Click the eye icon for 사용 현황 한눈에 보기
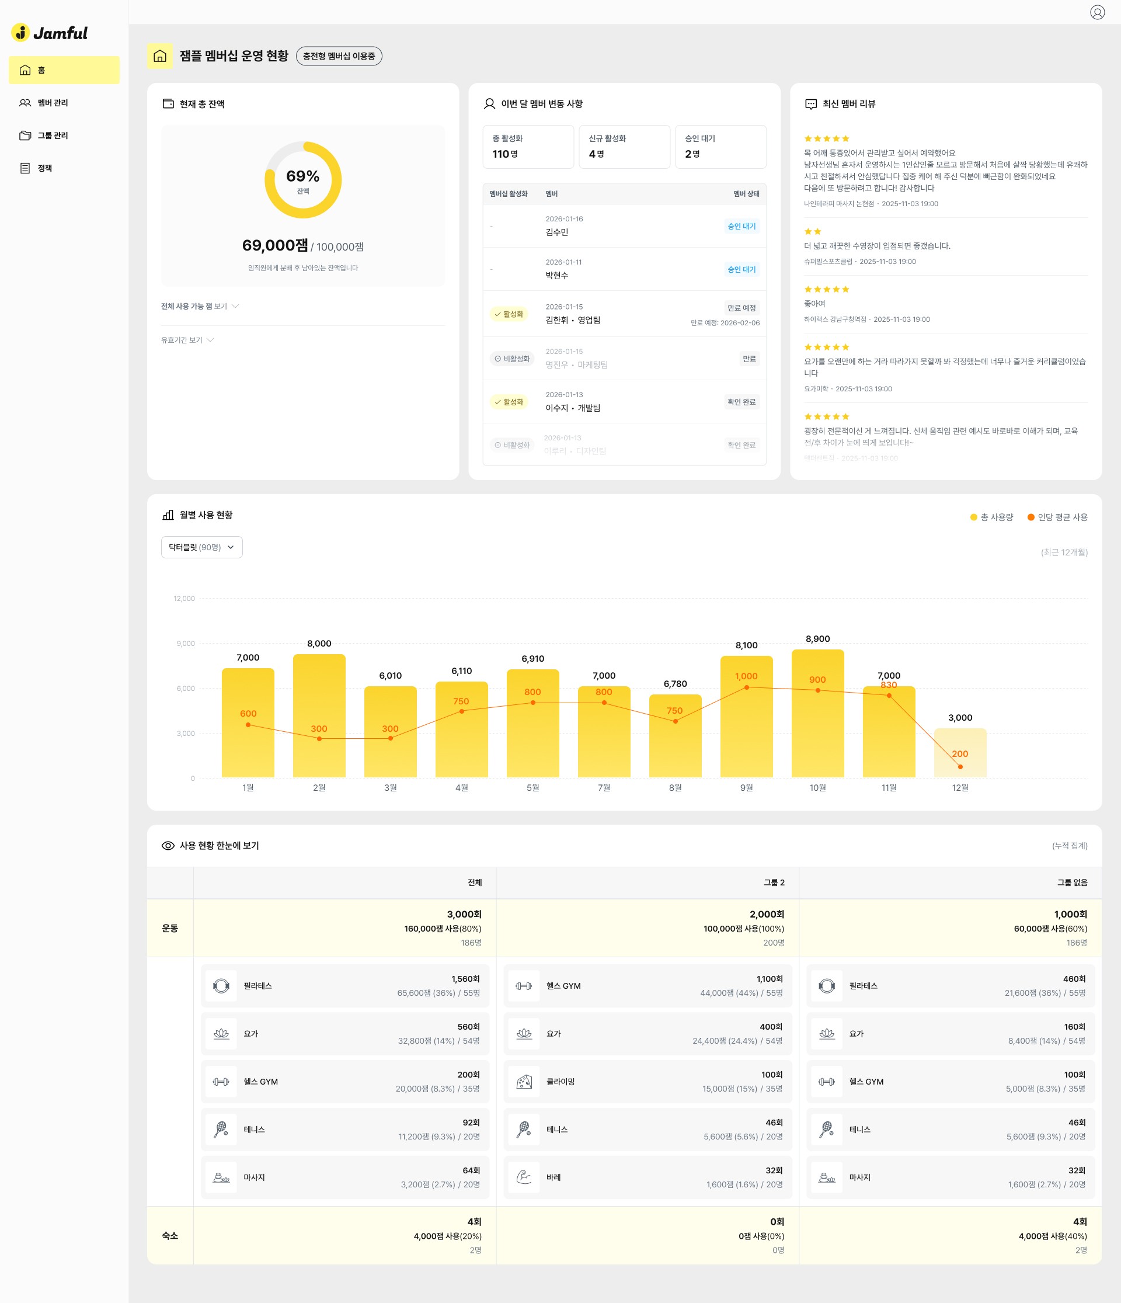1121x1303 pixels. (168, 846)
